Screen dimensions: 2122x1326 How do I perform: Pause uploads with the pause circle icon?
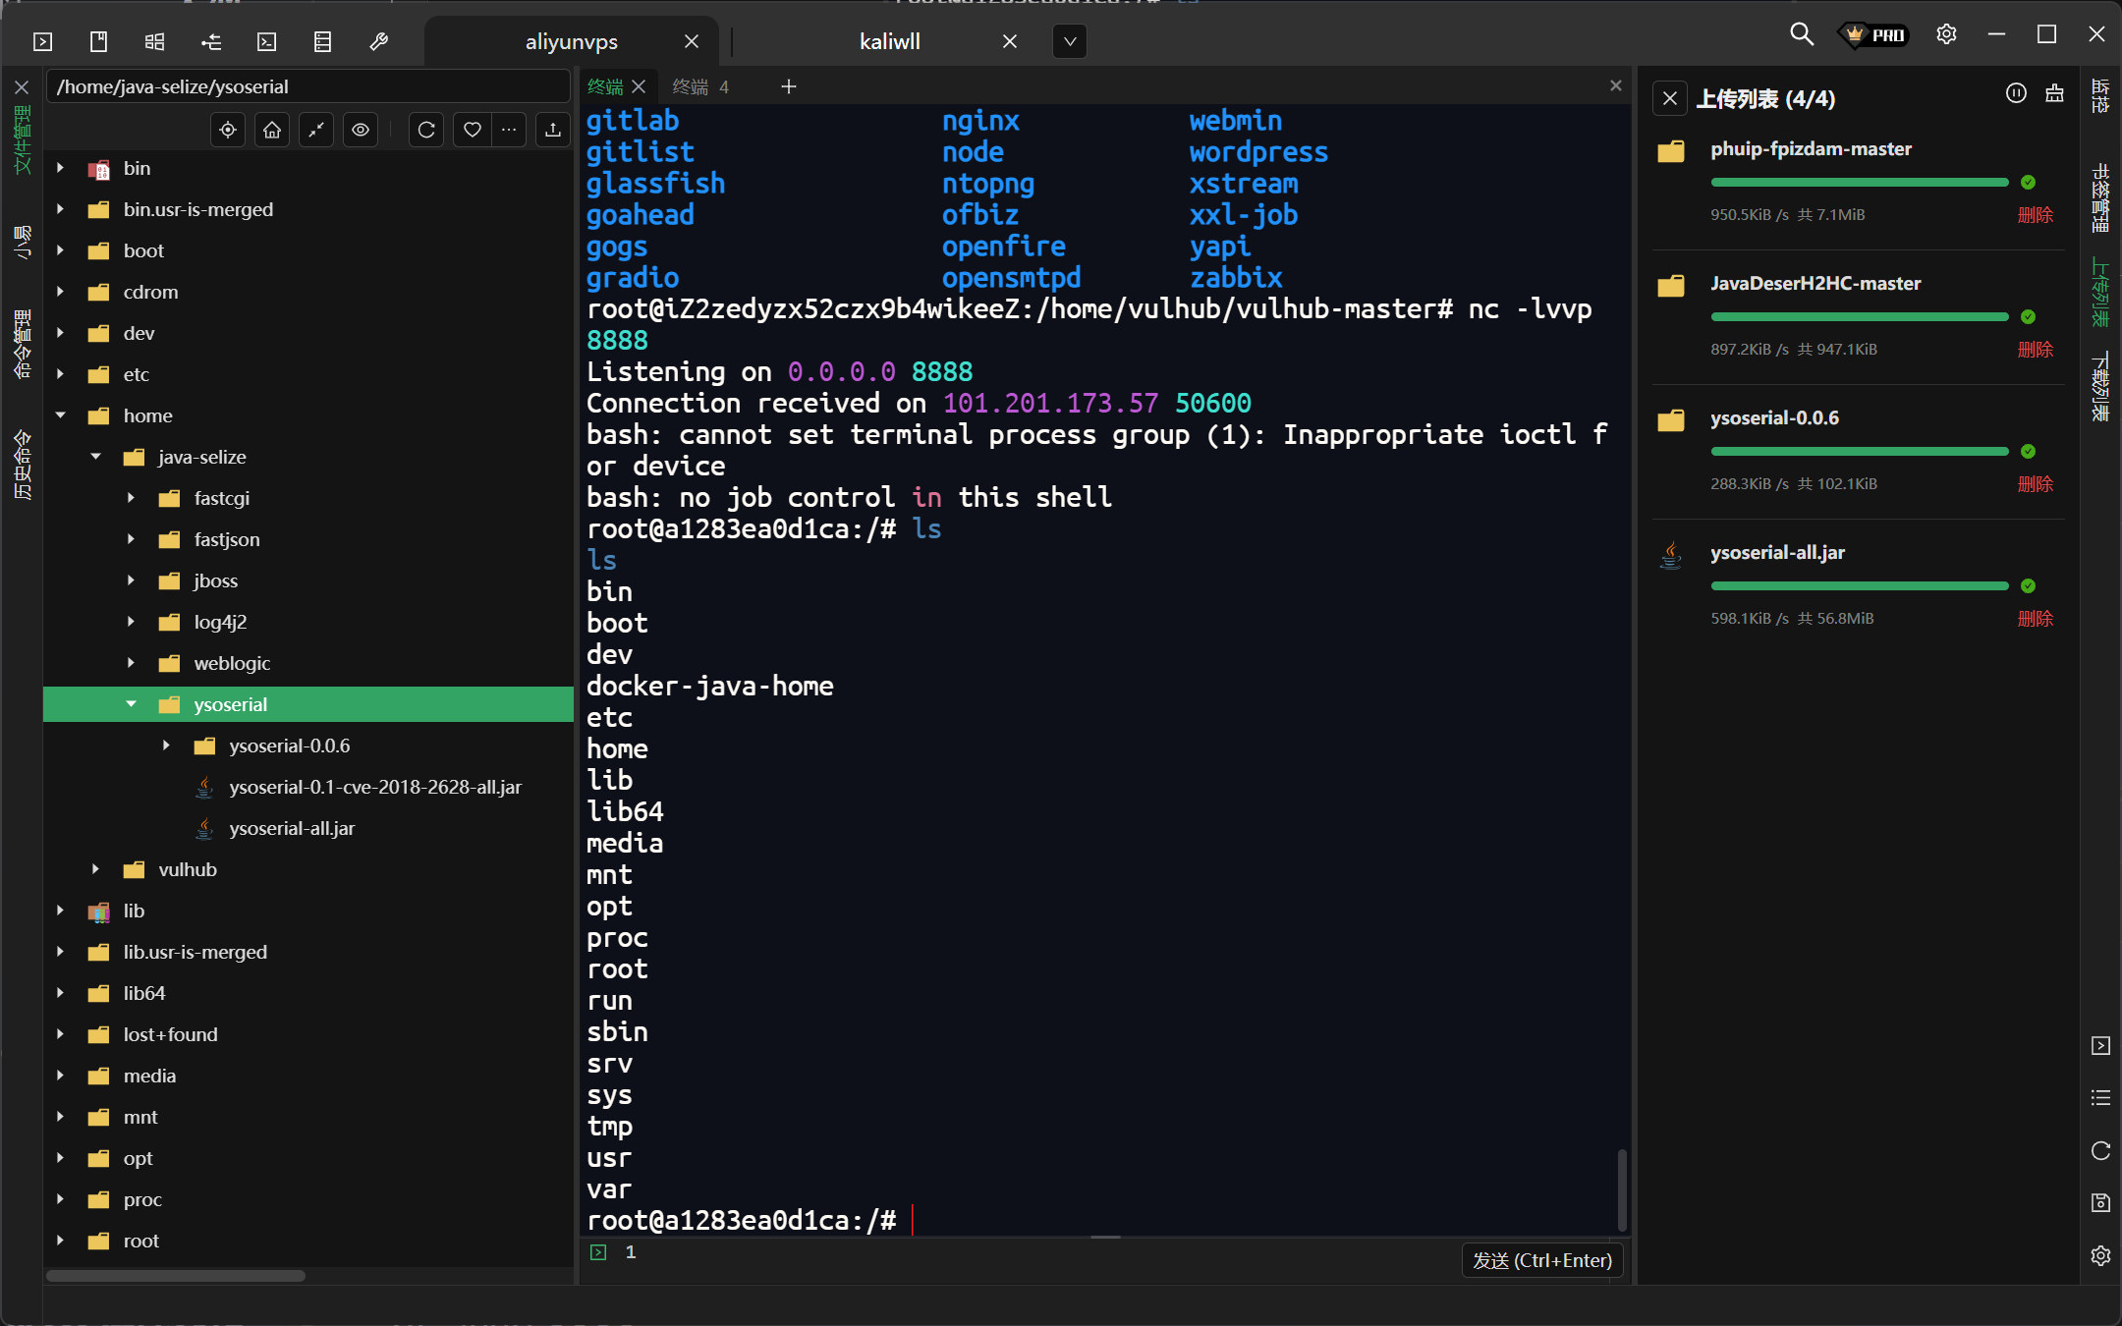point(2016,94)
